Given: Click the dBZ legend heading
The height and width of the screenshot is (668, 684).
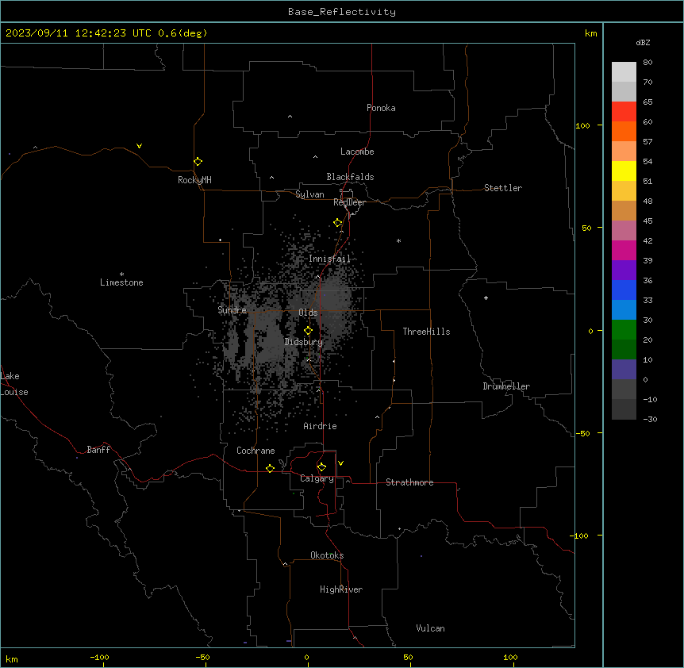Looking at the screenshot, I should [643, 42].
